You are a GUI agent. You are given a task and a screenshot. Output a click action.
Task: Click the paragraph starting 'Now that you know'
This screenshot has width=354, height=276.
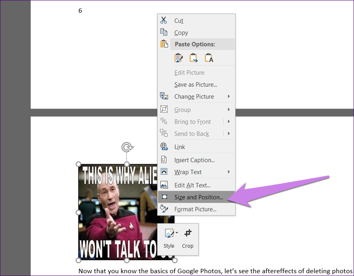[216, 271]
